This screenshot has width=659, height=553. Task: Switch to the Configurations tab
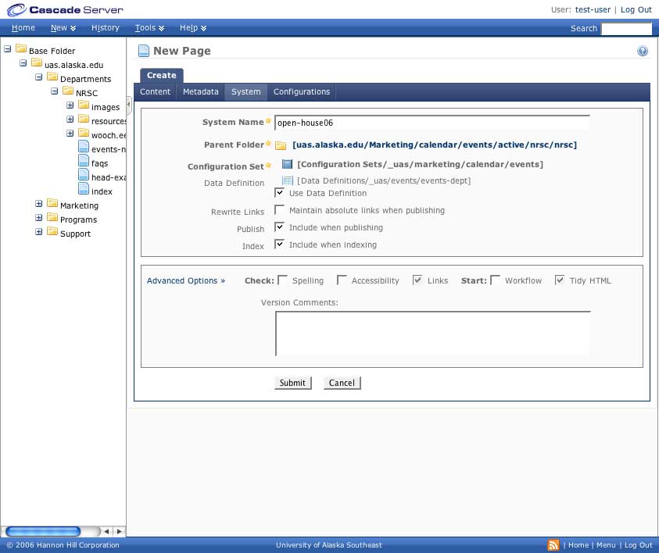click(x=302, y=92)
